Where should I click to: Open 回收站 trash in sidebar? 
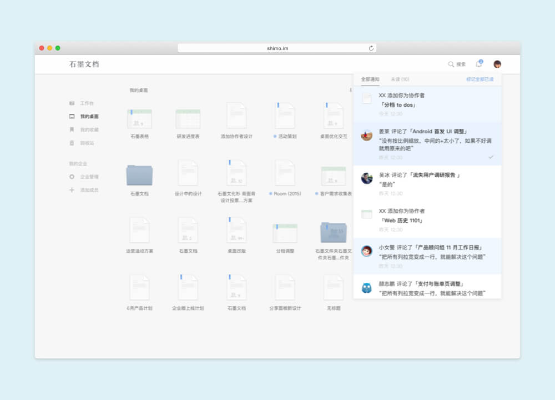click(87, 143)
